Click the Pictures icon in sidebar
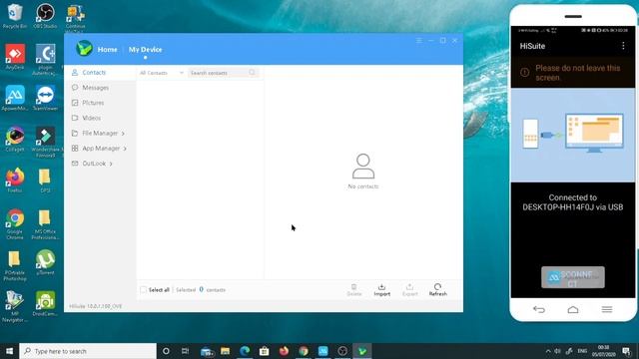Image resolution: width=639 pixels, height=359 pixels. point(75,103)
